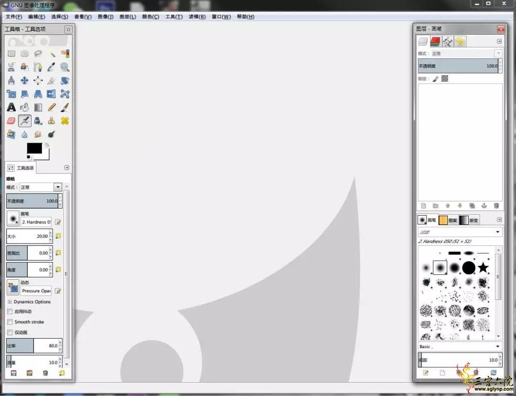Select the star-shaped brush thumbnail
Screen dimensions: 516x396
pos(483,267)
